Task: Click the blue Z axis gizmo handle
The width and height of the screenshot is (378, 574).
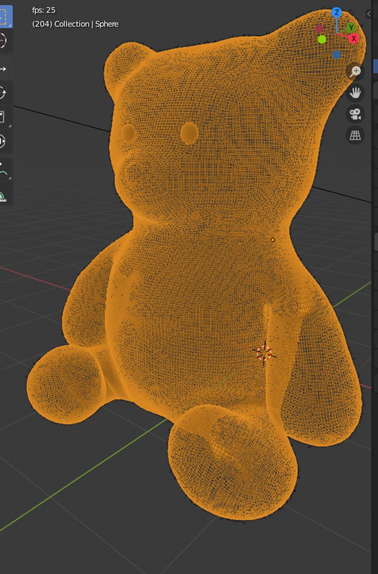Action: click(x=337, y=13)
